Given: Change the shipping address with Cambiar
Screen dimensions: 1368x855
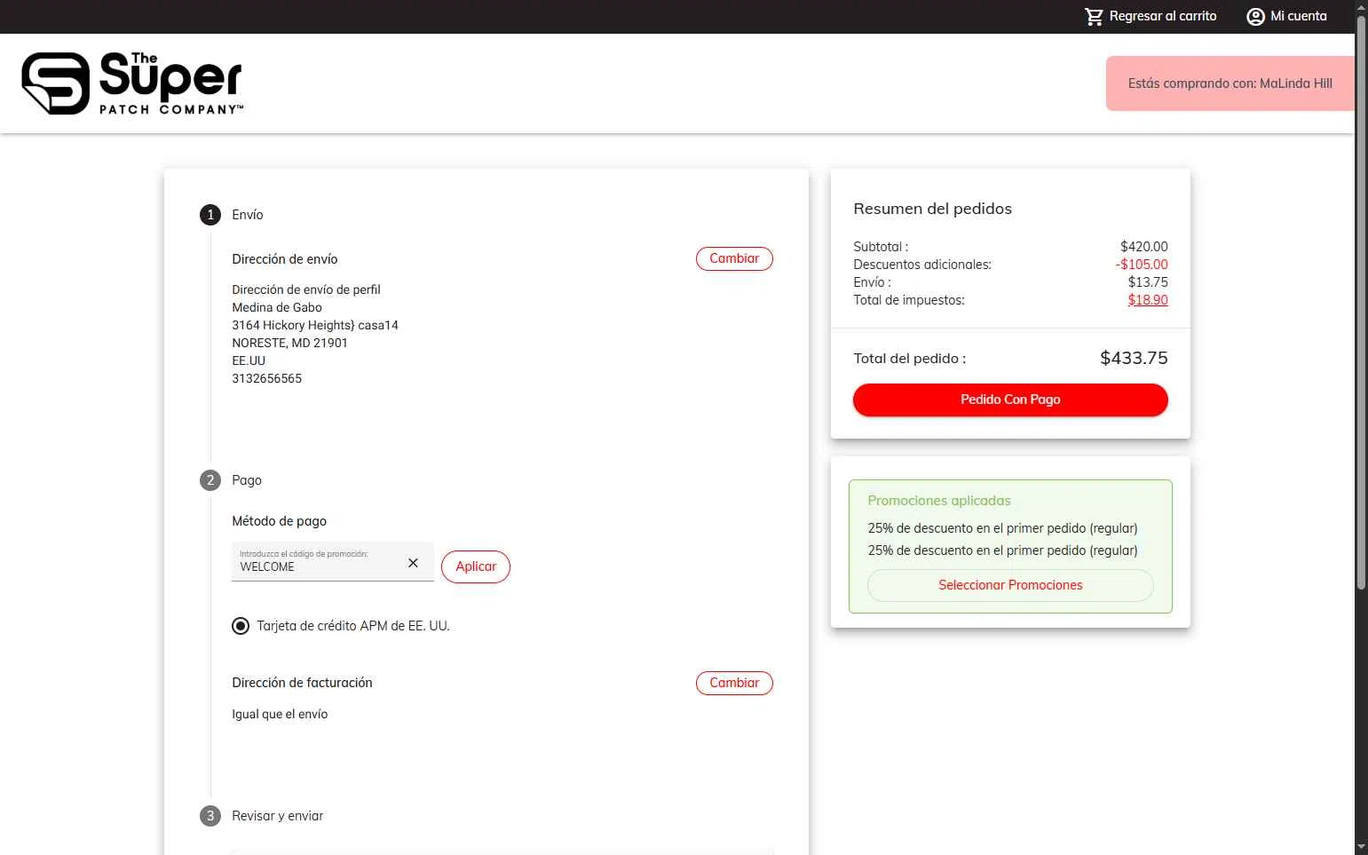Looking at the screenshot, I should [734, 258].
